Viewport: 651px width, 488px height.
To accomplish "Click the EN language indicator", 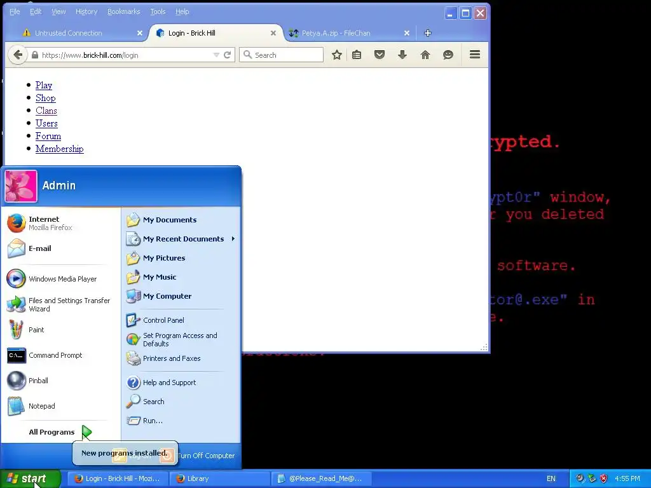I will (551, 478).
